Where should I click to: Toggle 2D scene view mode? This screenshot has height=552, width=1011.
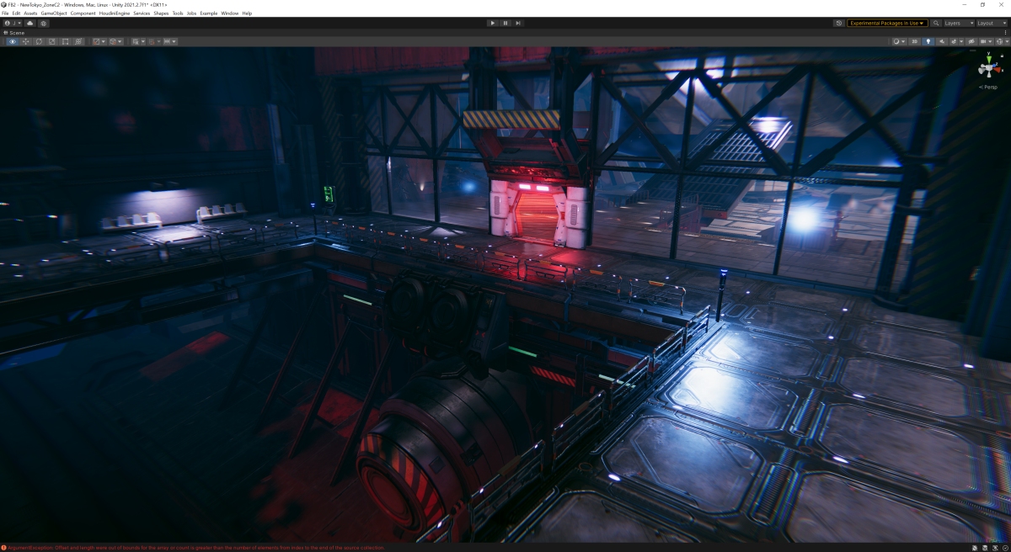click(x=915, y=41)
